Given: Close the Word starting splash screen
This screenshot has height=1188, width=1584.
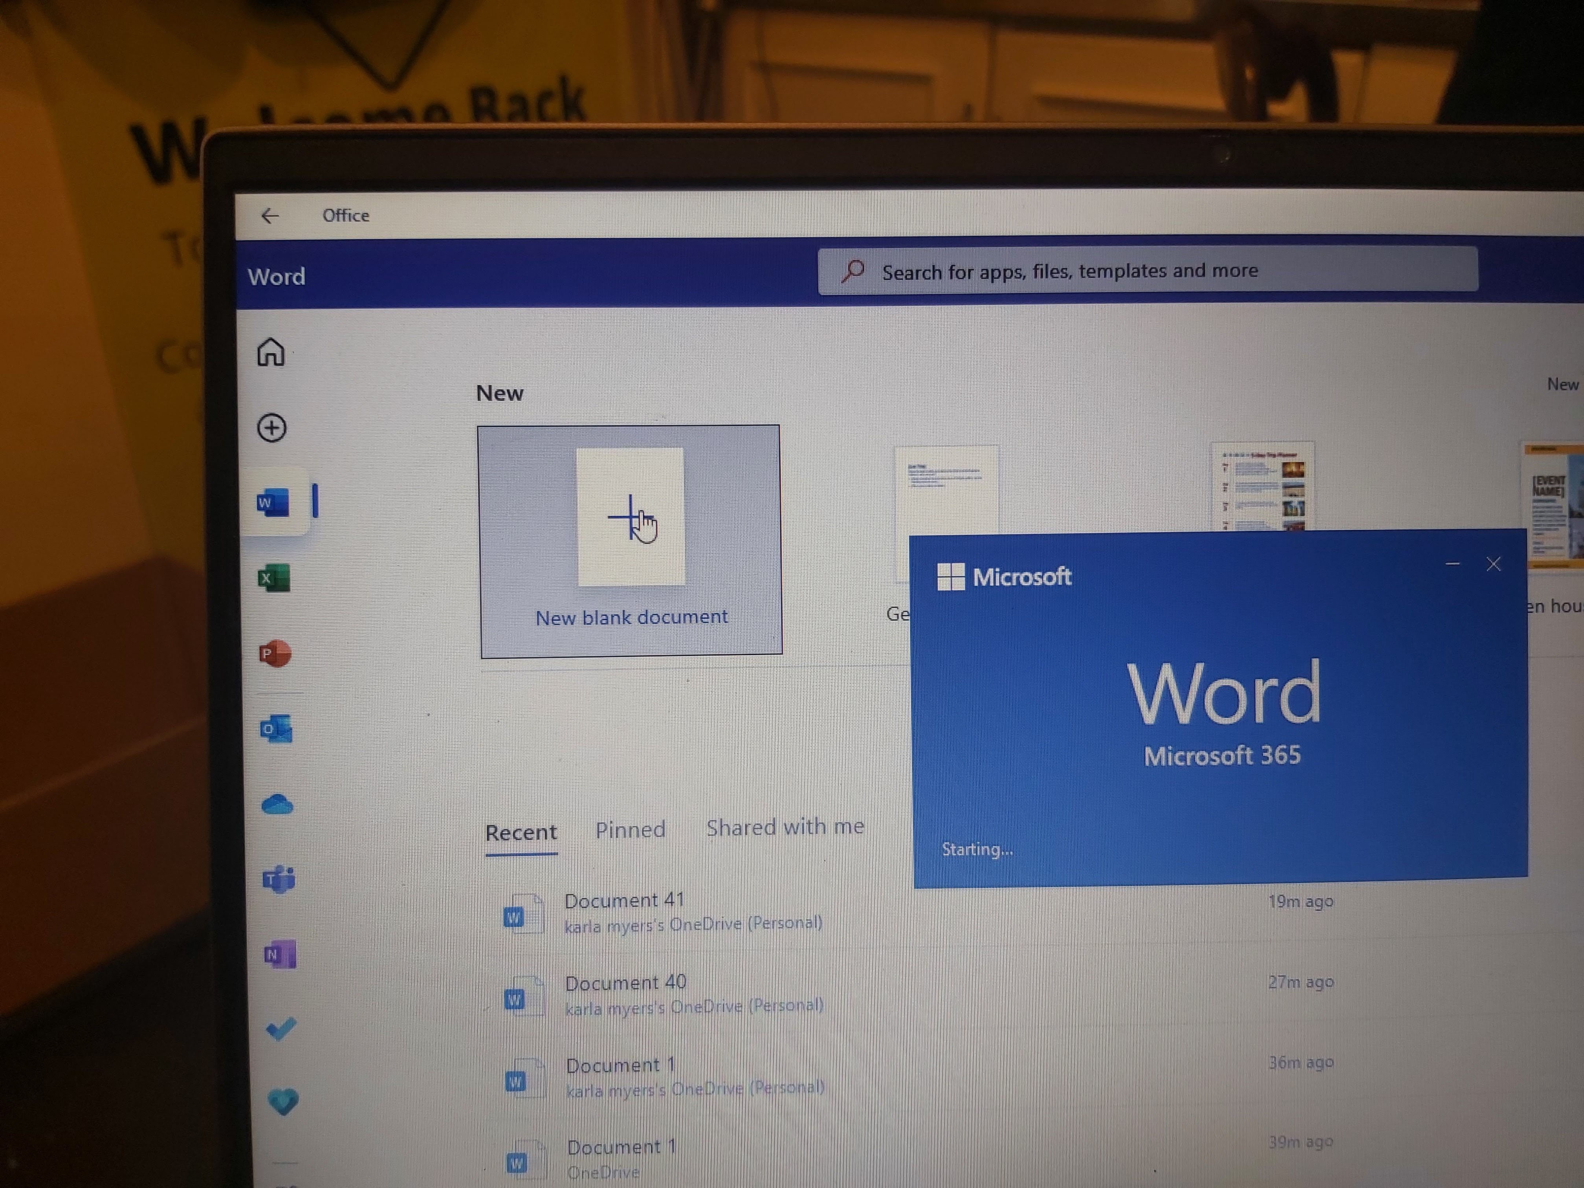Looking at the screenshot, I should [1493, 564].
